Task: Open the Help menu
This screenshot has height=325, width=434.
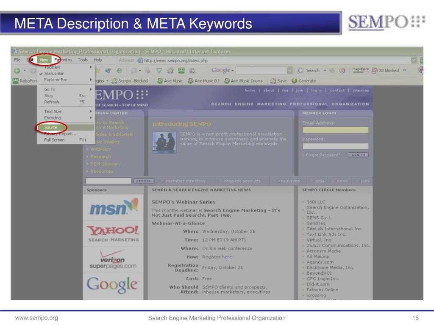Action: (x=98, y=60)
